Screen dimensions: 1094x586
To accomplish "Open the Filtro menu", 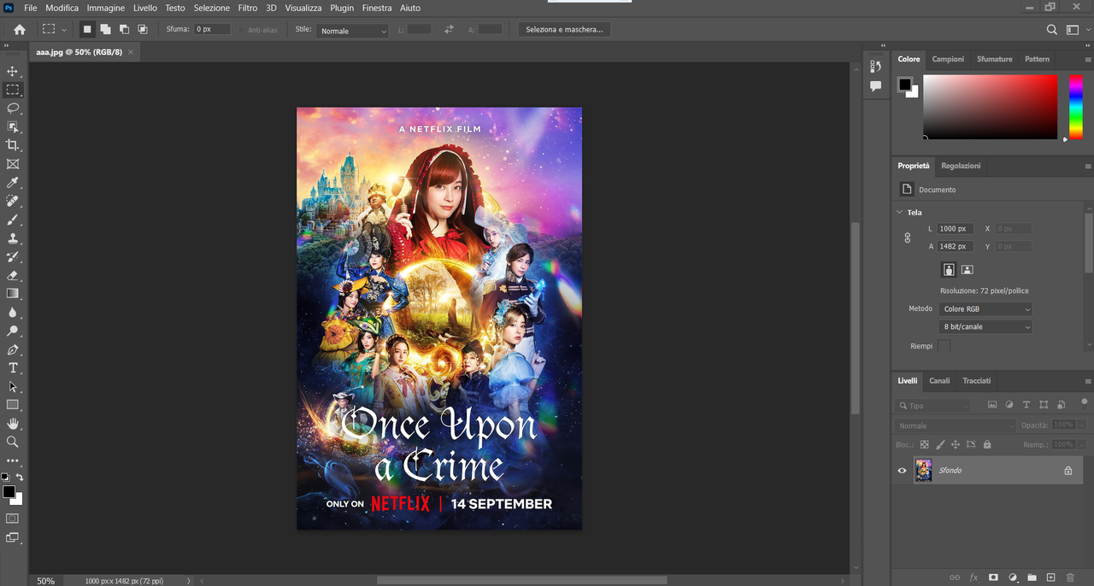I will [x=248, y=8].
